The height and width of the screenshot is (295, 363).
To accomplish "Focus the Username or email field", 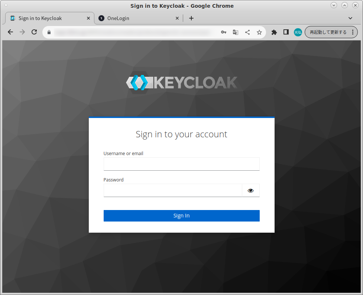I will pyautogui.click(x=181, y=164).
